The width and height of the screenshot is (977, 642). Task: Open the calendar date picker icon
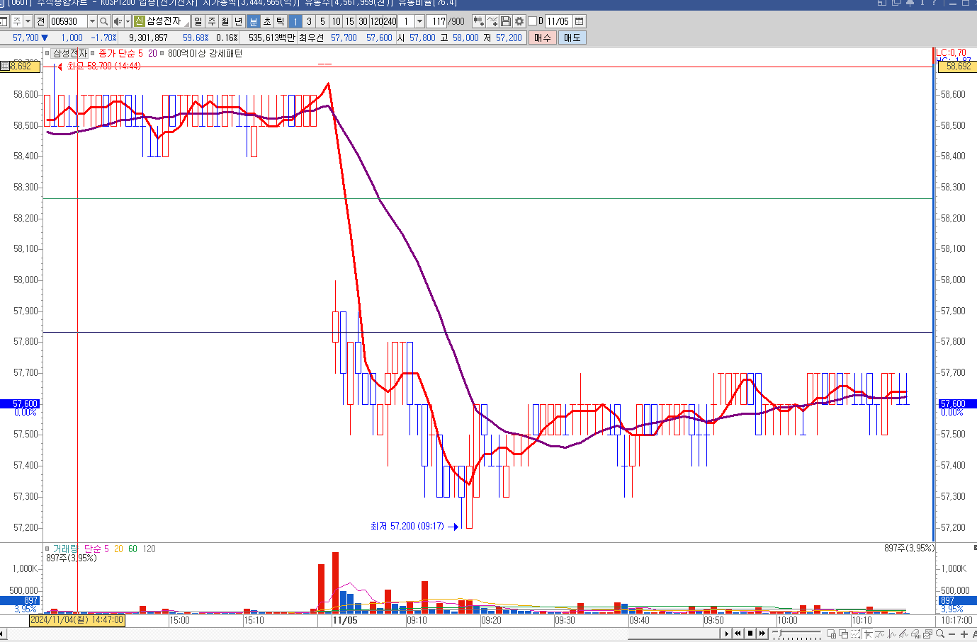(579, 21)
